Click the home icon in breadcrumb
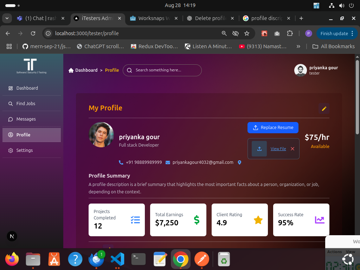 coord(71,70)
